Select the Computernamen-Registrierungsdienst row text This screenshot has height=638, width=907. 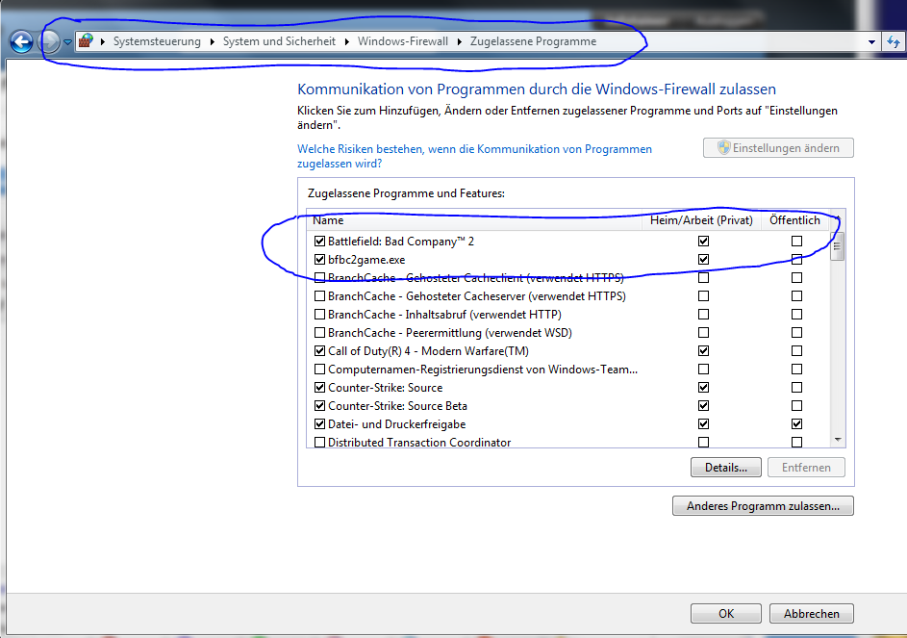coord(483,370)
